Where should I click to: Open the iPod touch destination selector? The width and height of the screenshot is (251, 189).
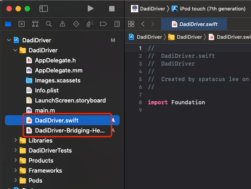tap(208, 9)
